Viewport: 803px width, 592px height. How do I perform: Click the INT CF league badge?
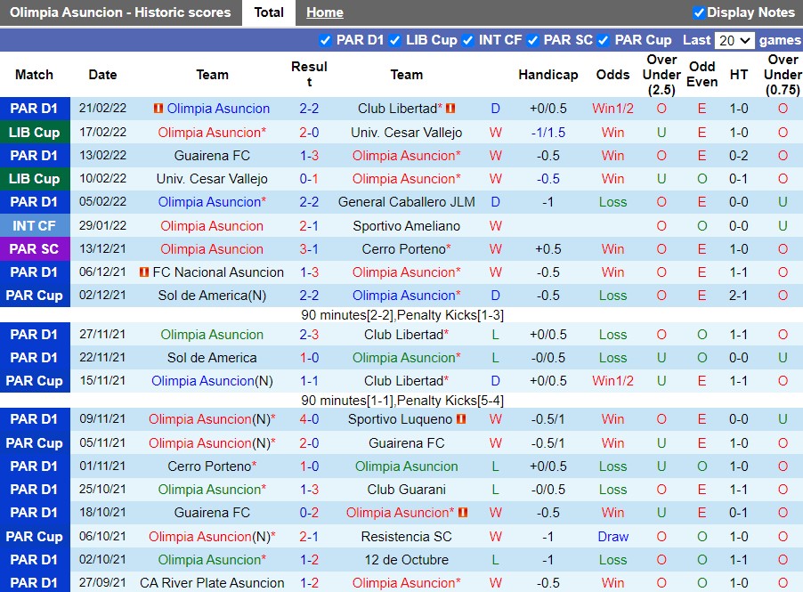click(x=35, y=226)
